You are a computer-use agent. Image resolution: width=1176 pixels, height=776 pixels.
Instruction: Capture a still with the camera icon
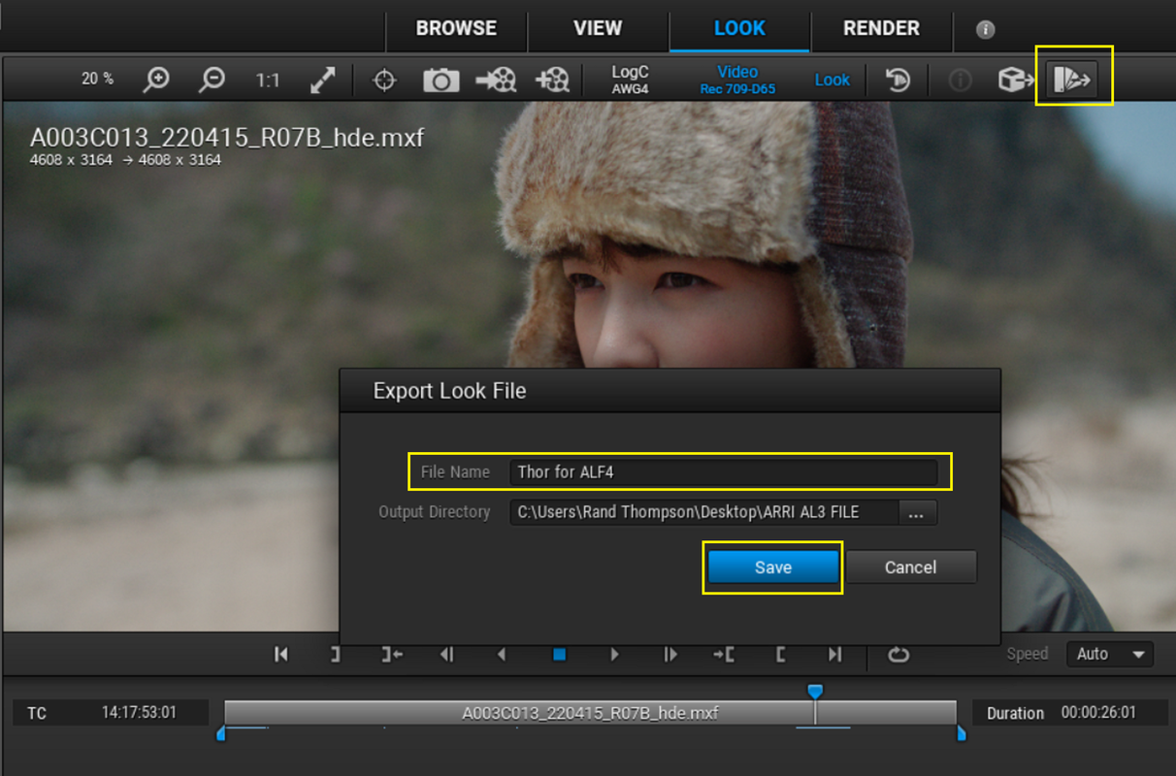[441, 80]
